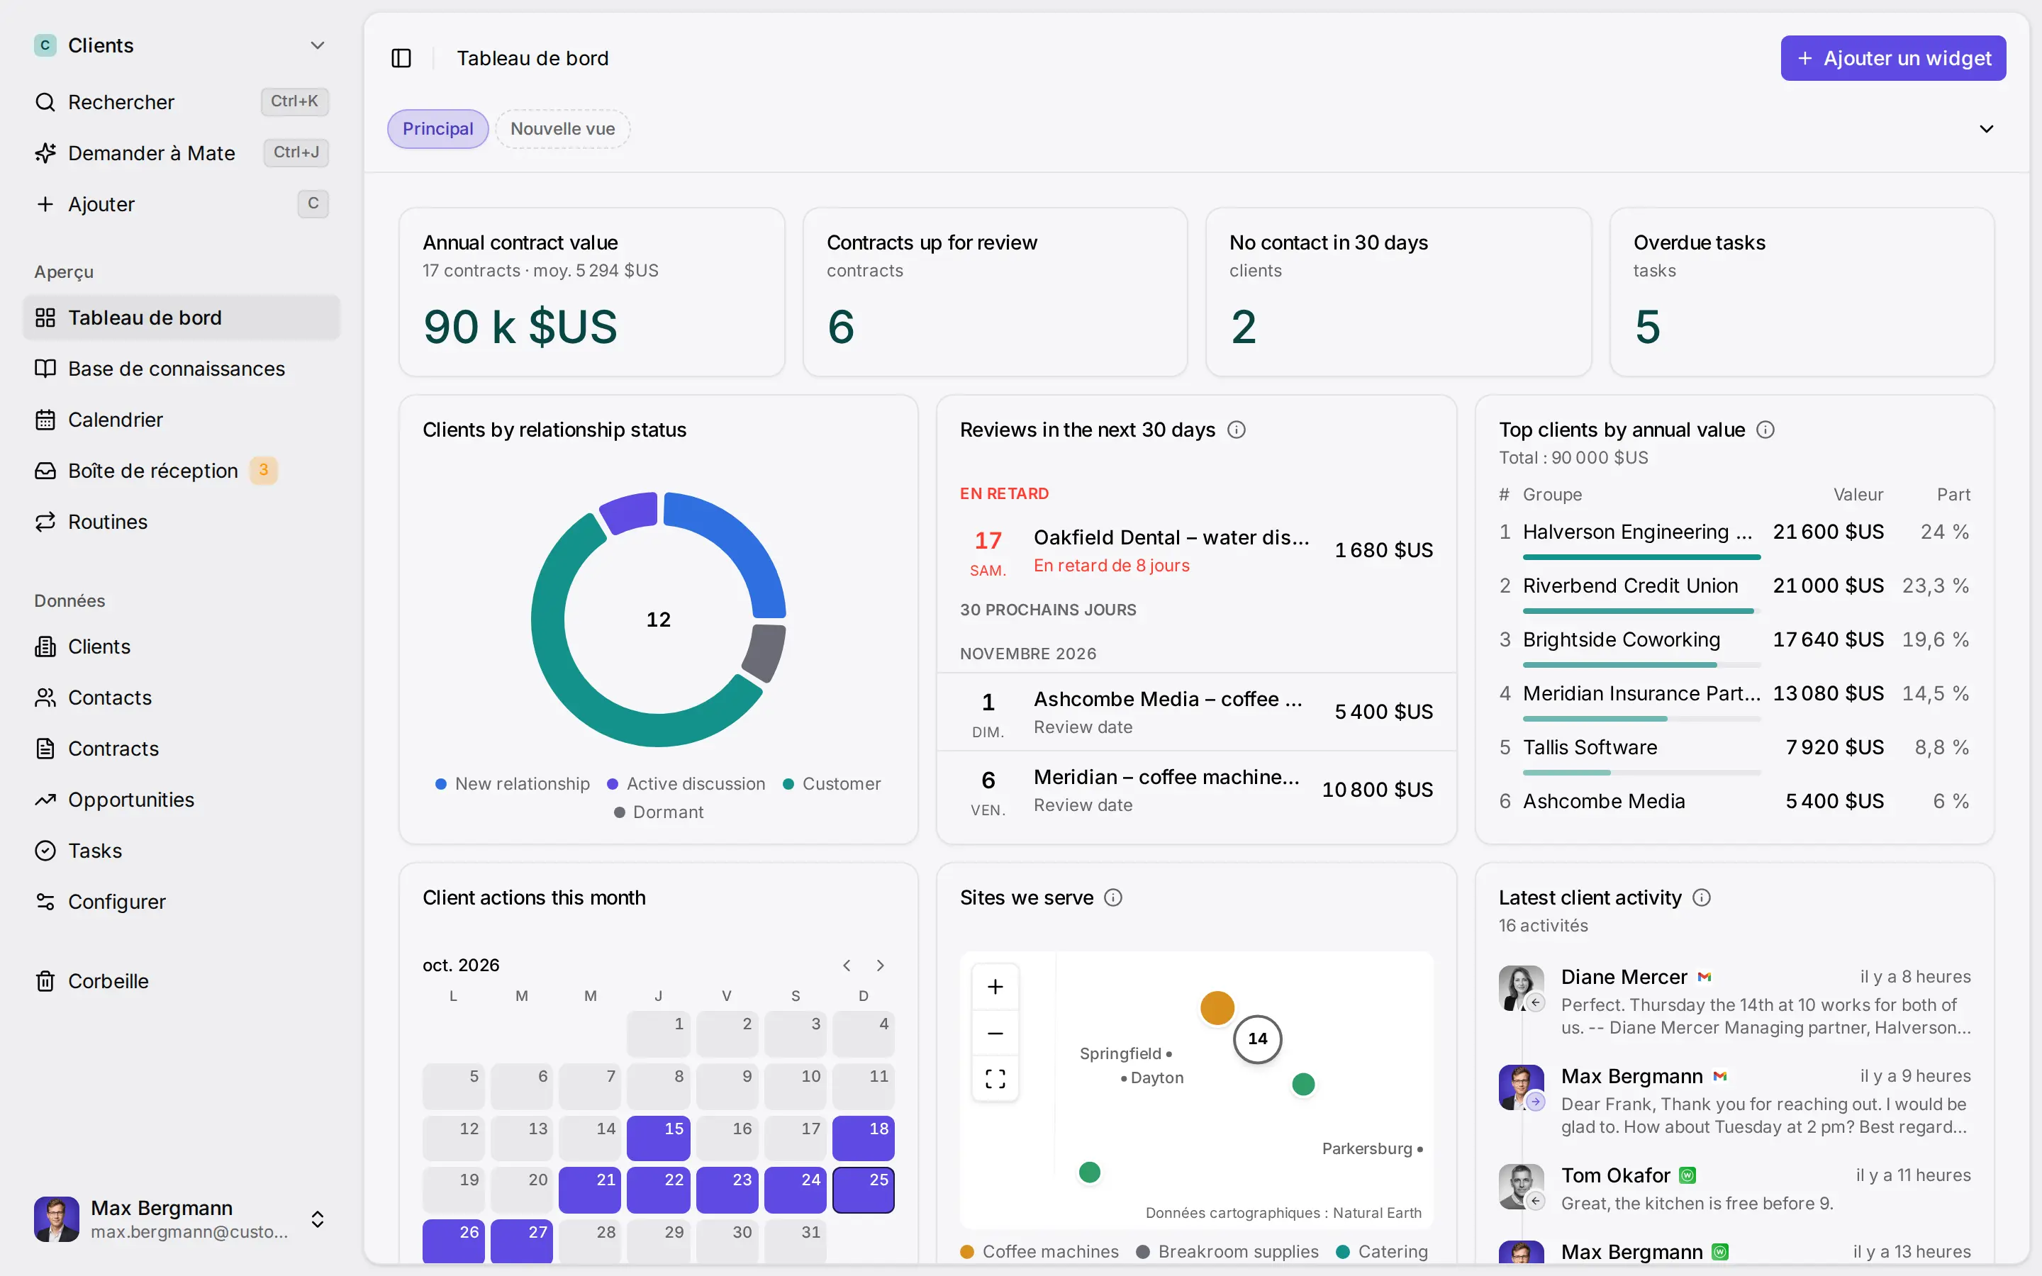This screenshot has width=2042, height=1276.
Task: Toggle the sidebar panel icon
Action: click(x=401, y=58)
